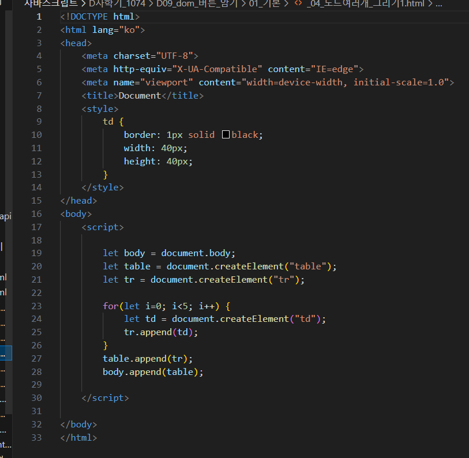The height and width of the screenshot is (458, 469).
Task: Click the opening <script> tag on line 17
Action: click(x=103, y=227)
